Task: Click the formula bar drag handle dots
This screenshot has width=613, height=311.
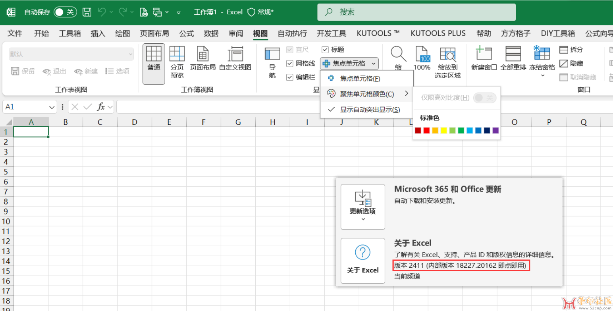Action: [62, 107]
